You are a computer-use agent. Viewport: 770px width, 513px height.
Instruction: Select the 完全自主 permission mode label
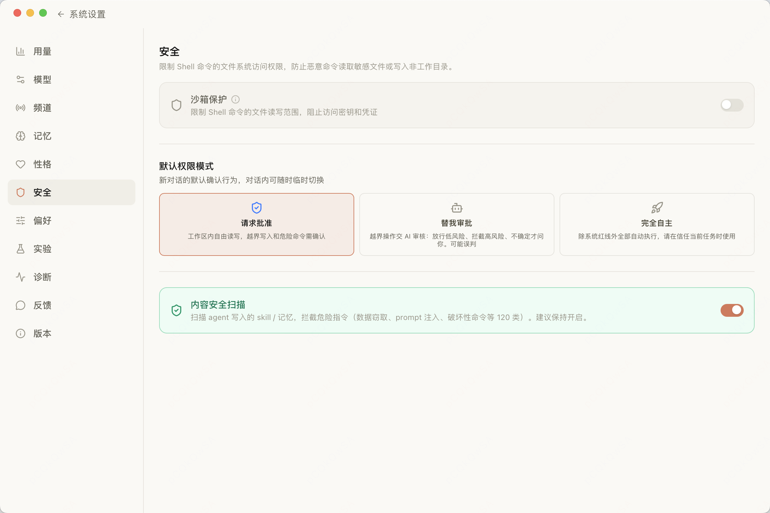tap(657, 223)
